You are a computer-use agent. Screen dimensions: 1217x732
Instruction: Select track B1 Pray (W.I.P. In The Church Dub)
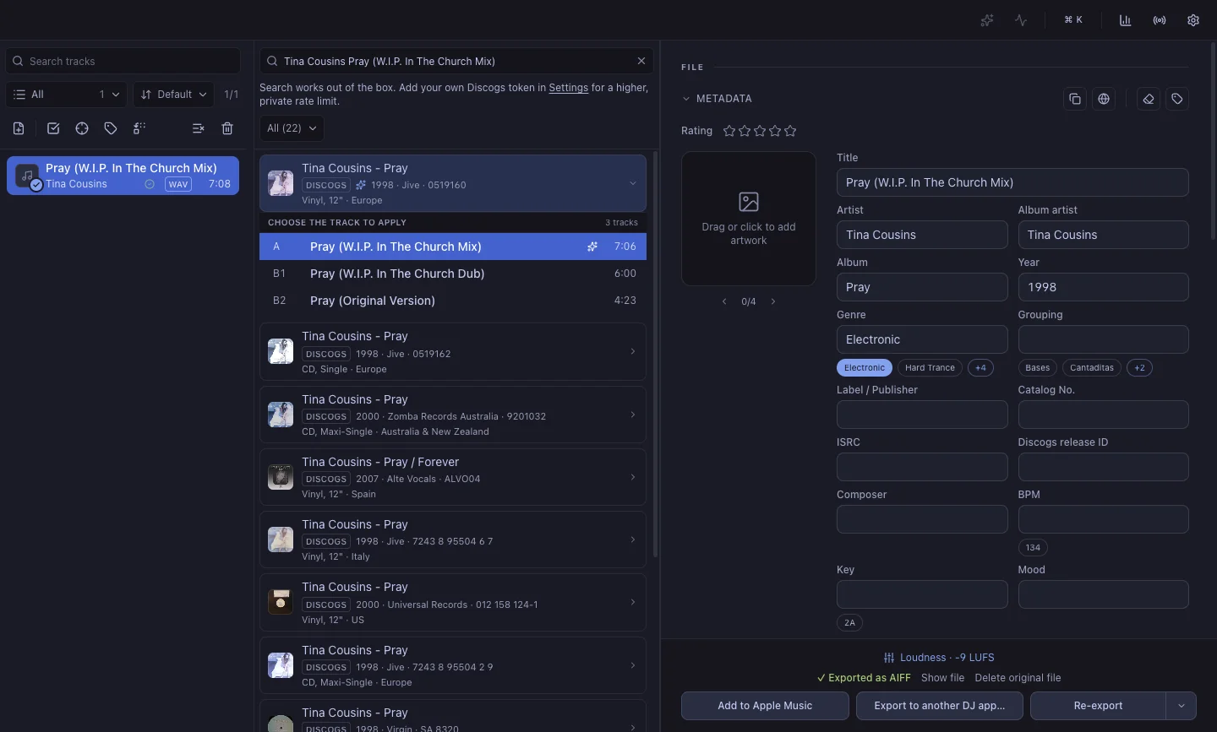pos(453,274)
